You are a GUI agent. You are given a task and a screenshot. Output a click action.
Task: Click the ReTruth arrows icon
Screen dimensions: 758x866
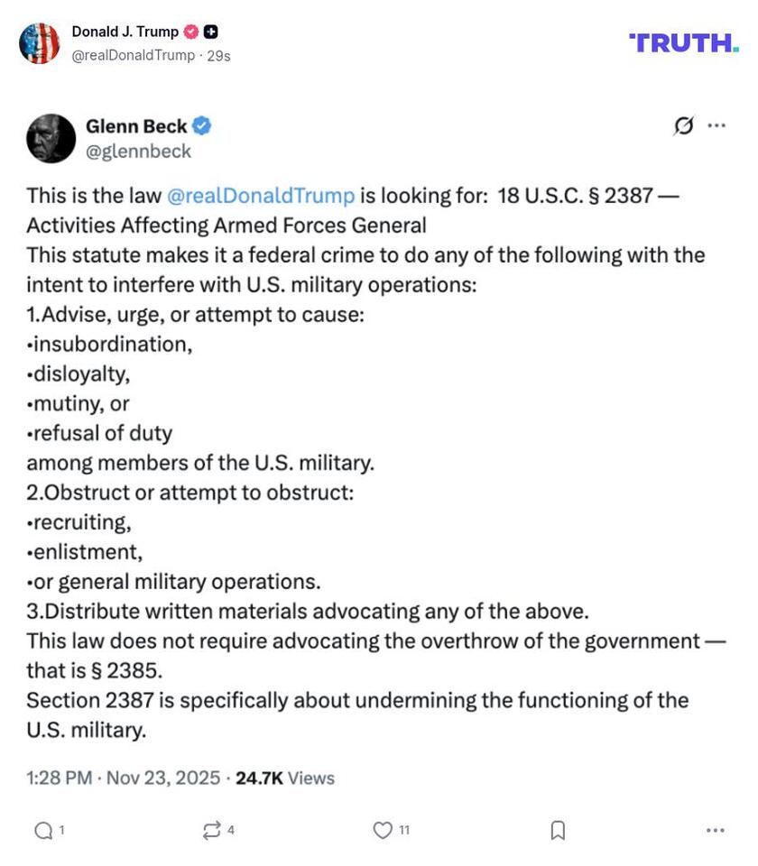pos(212,831)
